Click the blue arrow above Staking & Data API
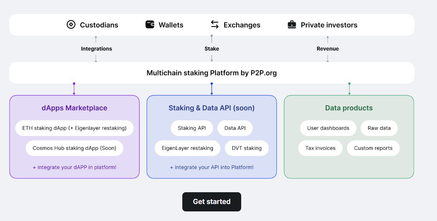The image size is (437, 221). [212, 89]
